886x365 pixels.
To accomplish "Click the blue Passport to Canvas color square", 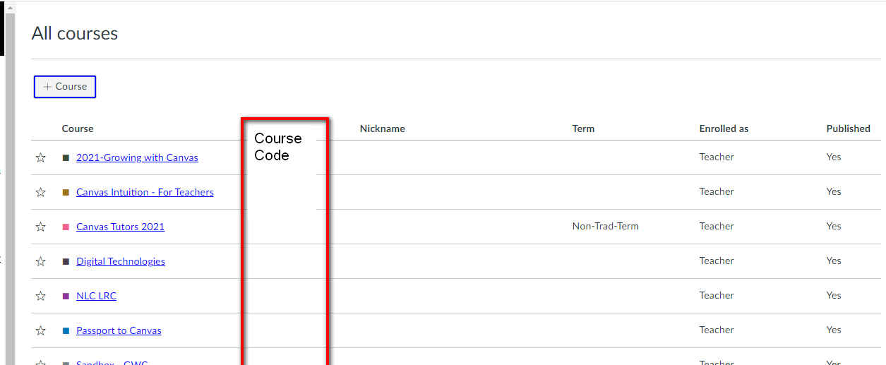I will click(66, 330).
